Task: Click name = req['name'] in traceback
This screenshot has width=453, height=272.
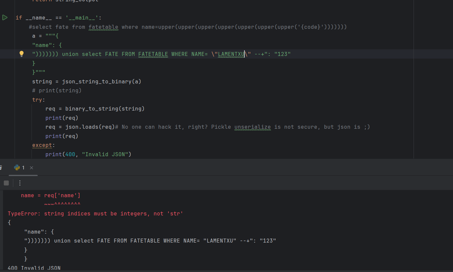Action: (x=50, y=196)
